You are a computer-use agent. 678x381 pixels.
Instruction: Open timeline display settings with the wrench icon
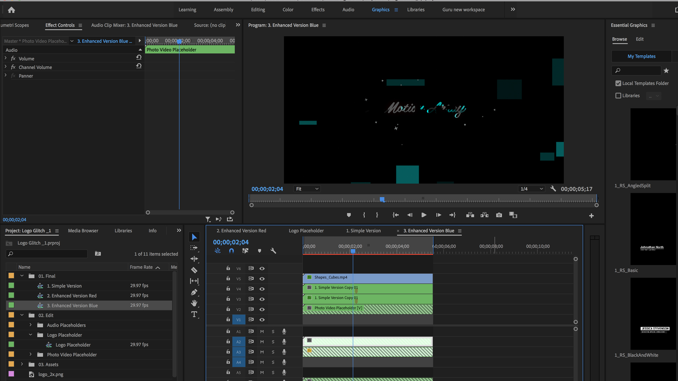[274, 251]
